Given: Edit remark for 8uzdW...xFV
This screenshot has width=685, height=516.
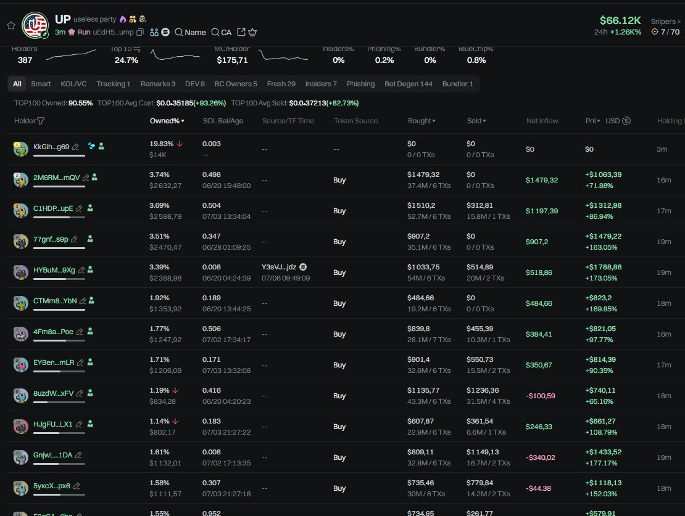Looking at the screenshot, I should click(x=80, y=393).
